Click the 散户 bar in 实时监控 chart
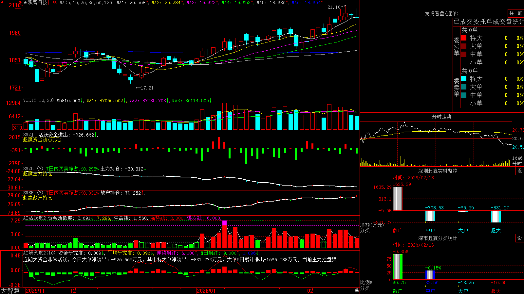The height and width of the screenshot is (294, 524). click(x=397, y=199)
